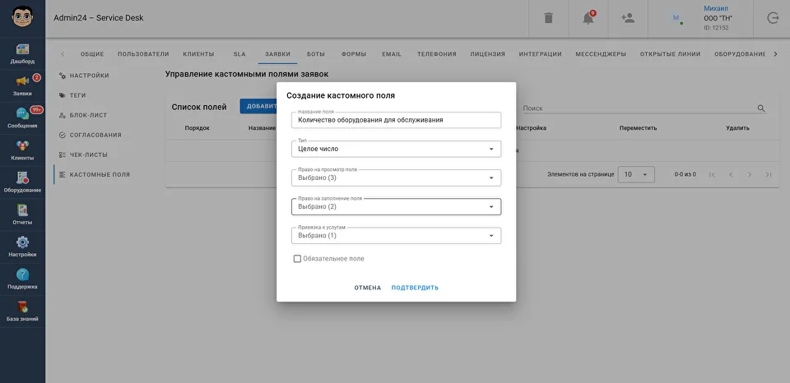
Task: Click the notifications bell icon
Action: tap(588, 18)
